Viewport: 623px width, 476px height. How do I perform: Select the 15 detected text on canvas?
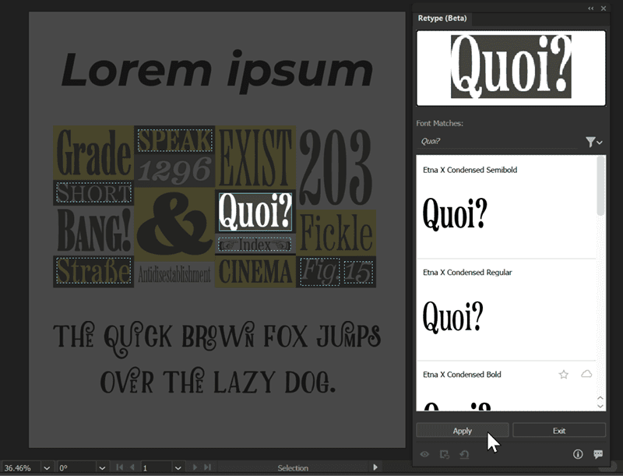[x=358, y=273]
